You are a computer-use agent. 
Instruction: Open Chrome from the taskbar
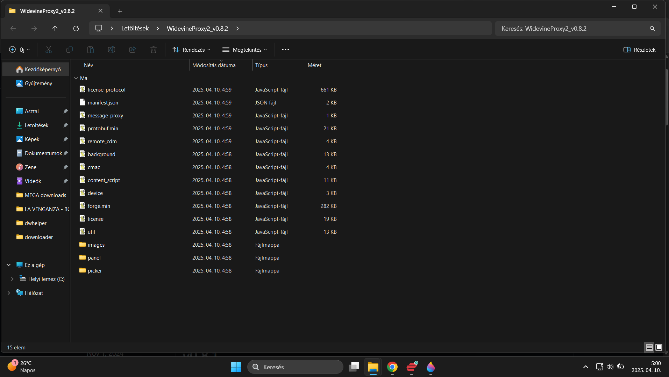coord(392,367)
